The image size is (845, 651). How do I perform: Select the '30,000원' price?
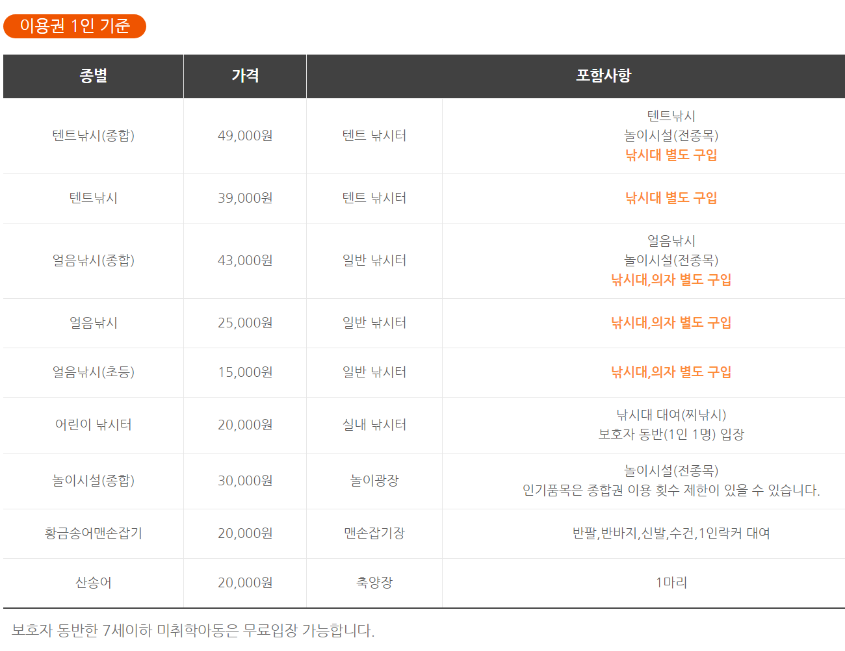(245, 481)
